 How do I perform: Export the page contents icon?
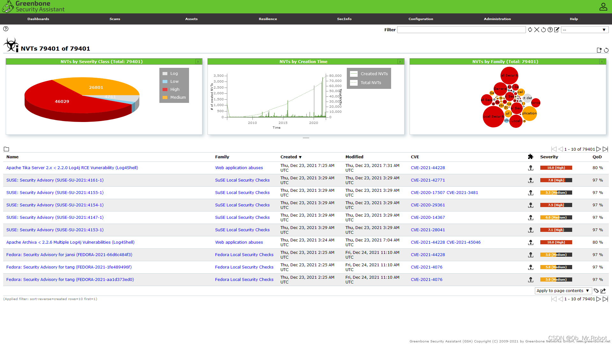click(603, 291)
